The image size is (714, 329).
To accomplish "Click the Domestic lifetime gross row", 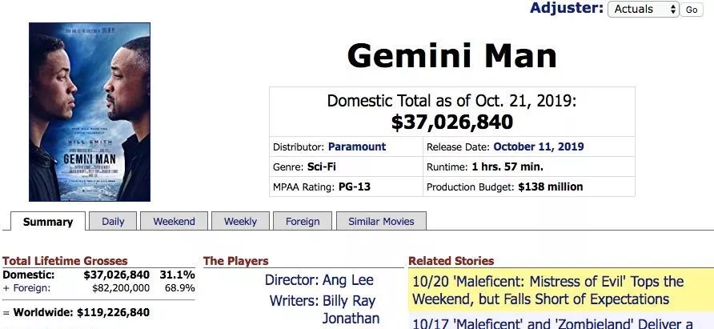I will 98,275.
